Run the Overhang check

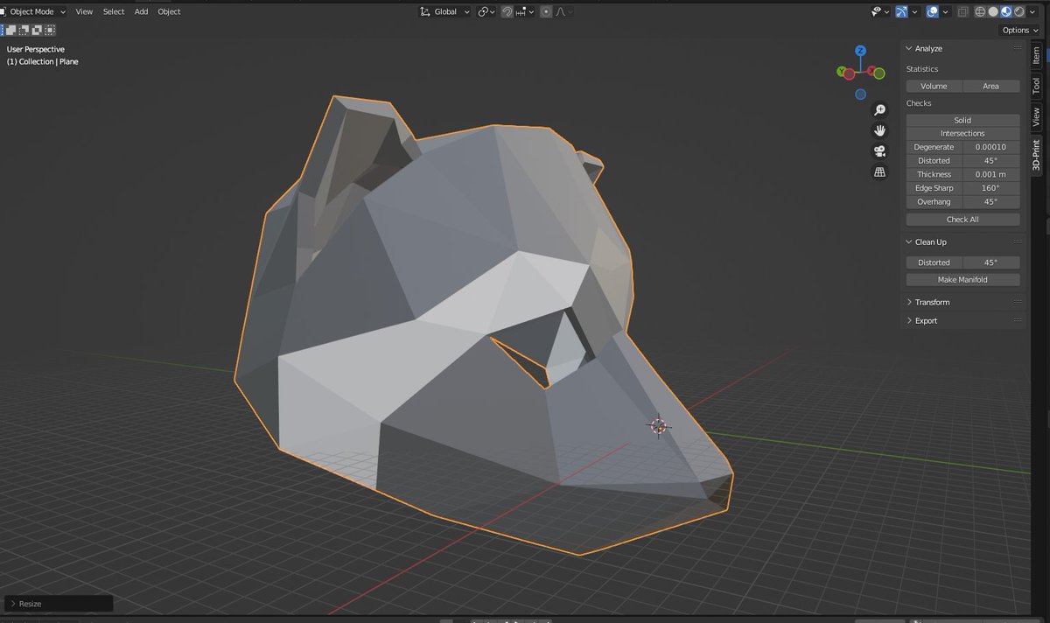coord(934,202)
